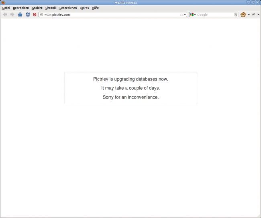Screen dimensions: 261x218
Task: Open the Chronik menu
Action: [x=51, y=8]
